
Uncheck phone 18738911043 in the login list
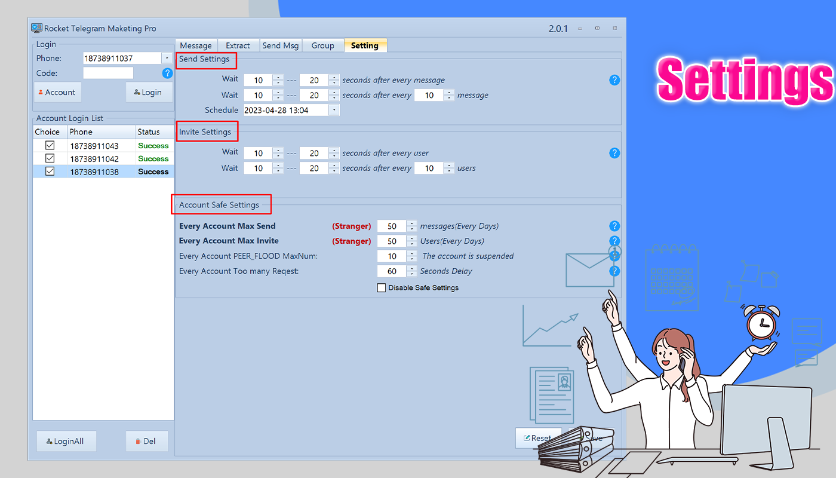(50, 145)
